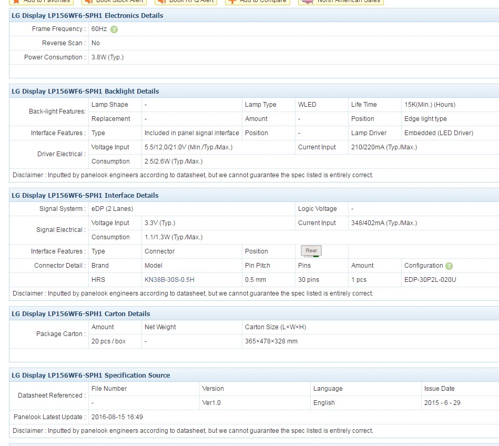Click the EDP-30P2L-020U configuration value
Viewport: 499px width, 446px height.
click(430, 280)
